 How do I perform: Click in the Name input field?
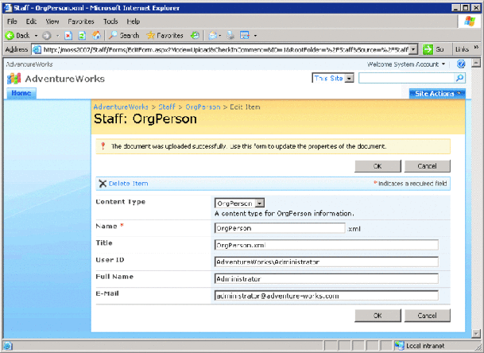pyautogui.click(x=280, y=228)
